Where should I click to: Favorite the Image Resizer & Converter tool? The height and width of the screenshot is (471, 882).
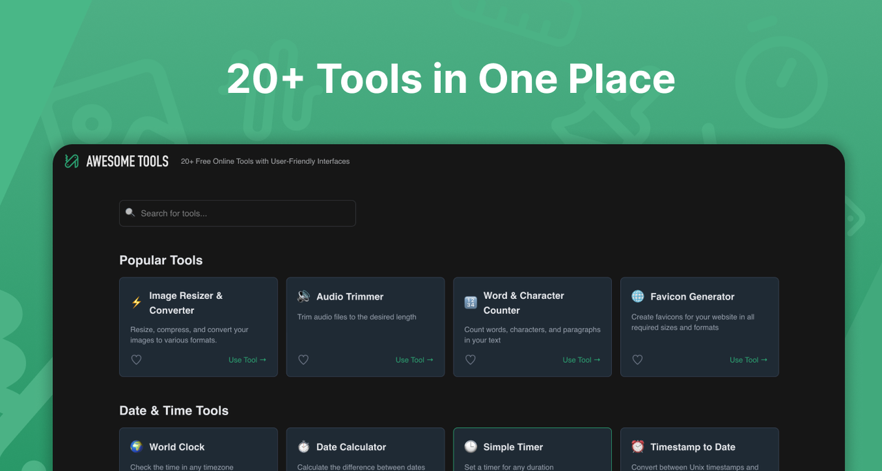(x=136, y=359)
